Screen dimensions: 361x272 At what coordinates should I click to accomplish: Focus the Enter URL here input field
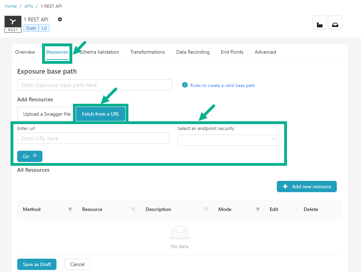(93, 138)
